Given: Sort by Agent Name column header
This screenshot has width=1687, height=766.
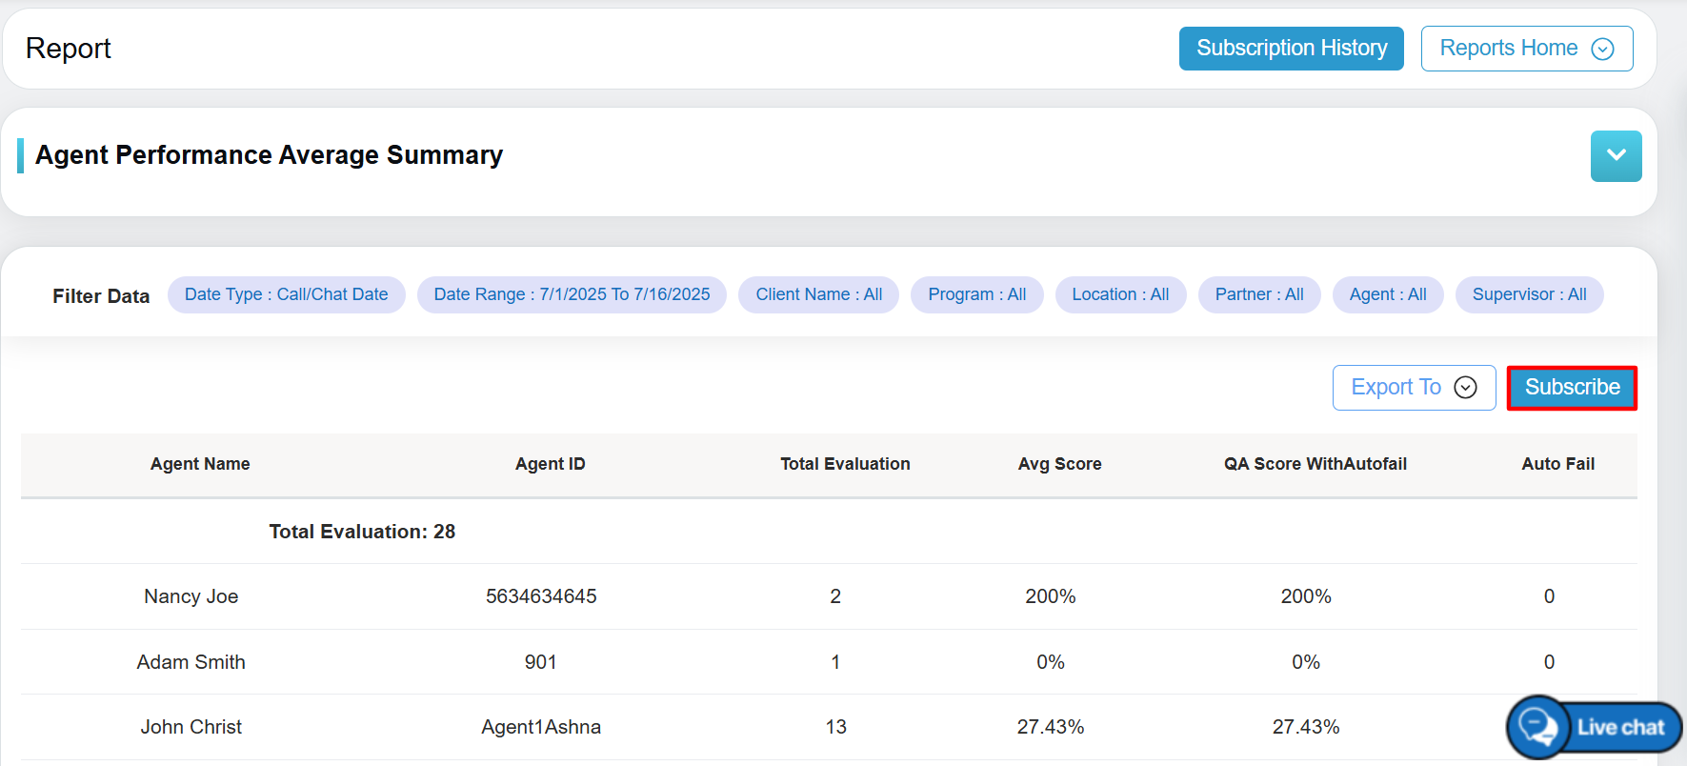Looking at the screenshot, I should [x=200, y=464].
